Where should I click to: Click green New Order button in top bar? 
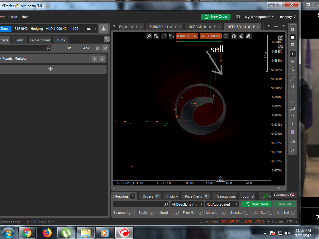tap(216, 17)
